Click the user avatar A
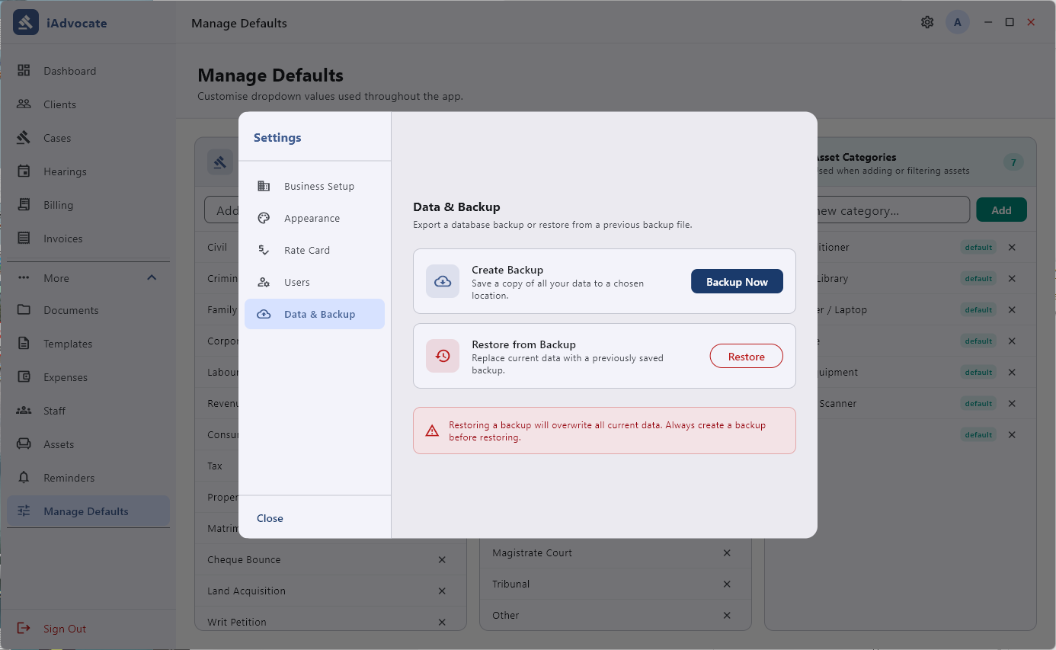 [x=958, y=22]
